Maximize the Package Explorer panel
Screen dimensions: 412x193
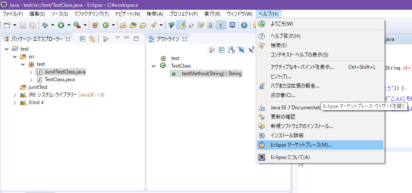[x=136, y=39]
